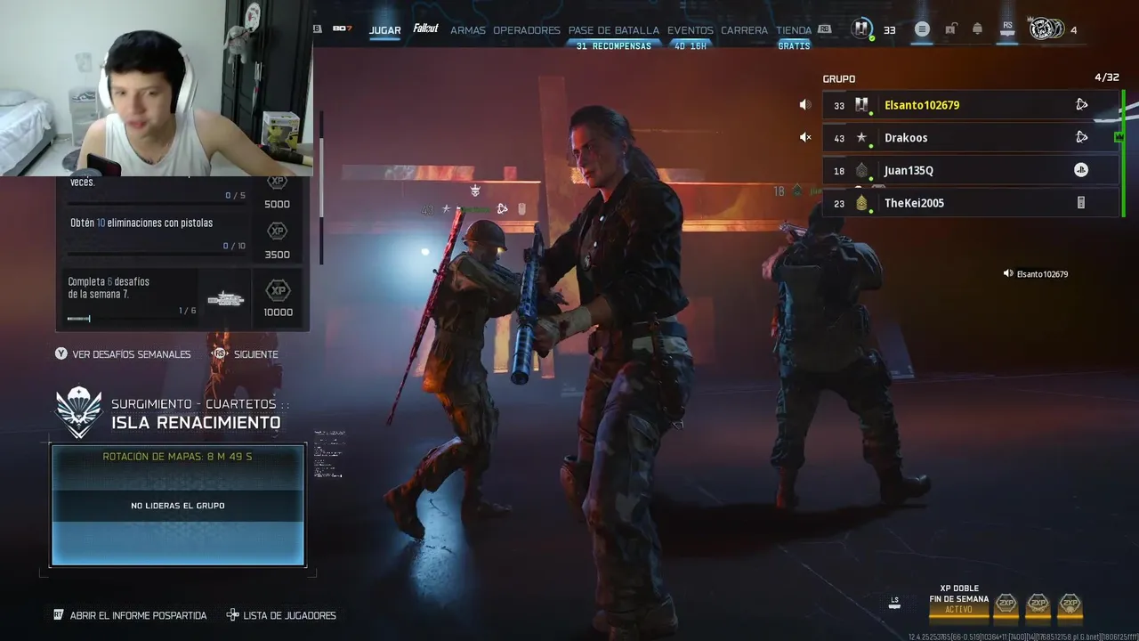1139x641 pixels.
Task: Click star rank icon next to Drakoos
Action: tap(861, 137)
